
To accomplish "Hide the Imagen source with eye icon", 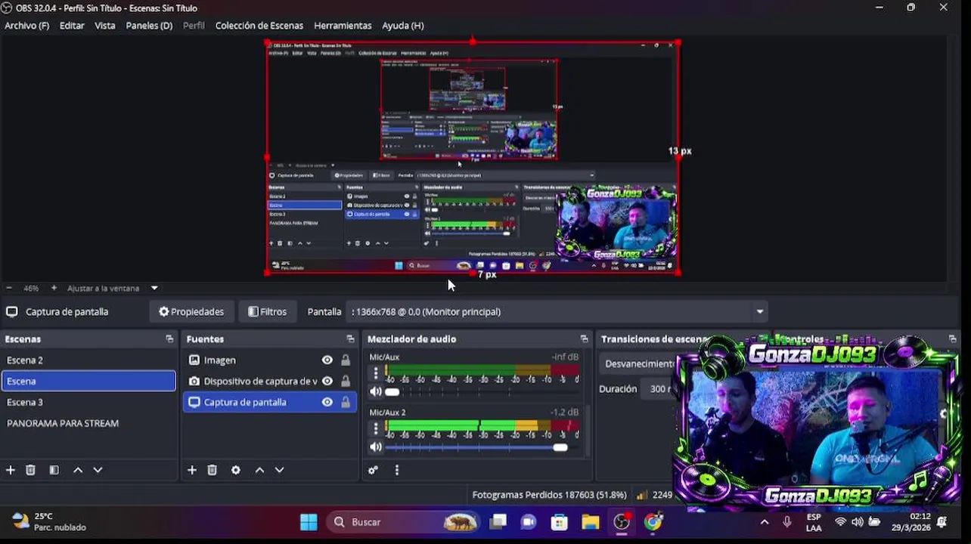I will point(327,360).
